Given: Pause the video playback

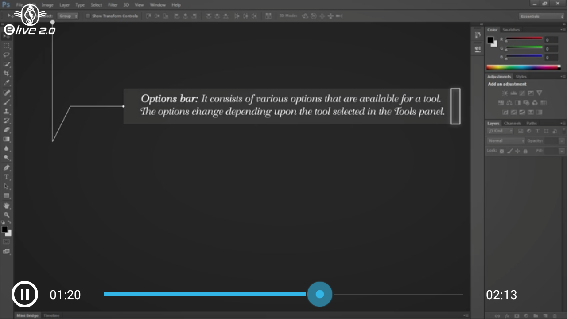Looking at the screenshot, I should (25, 295).
